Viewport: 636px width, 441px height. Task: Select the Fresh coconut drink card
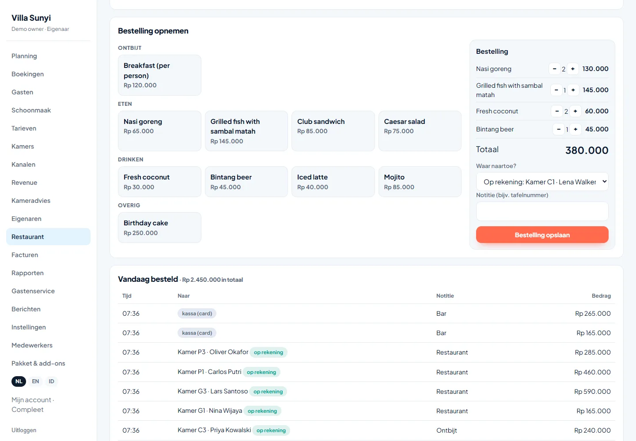pyautogui.click(x=159, y=182)
